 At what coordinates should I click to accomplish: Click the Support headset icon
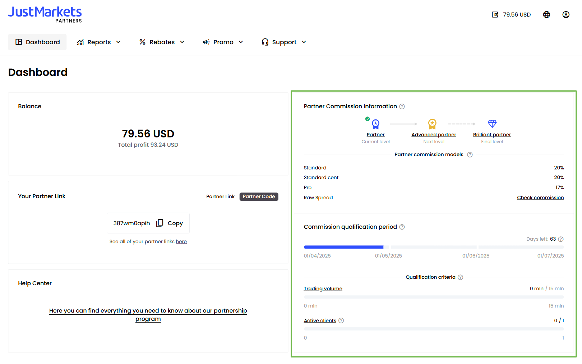coord(265,42)
